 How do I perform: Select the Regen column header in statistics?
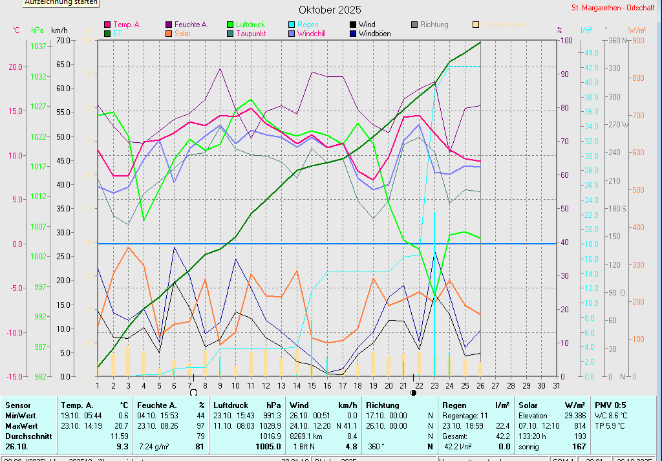click(x=454, y=405)
